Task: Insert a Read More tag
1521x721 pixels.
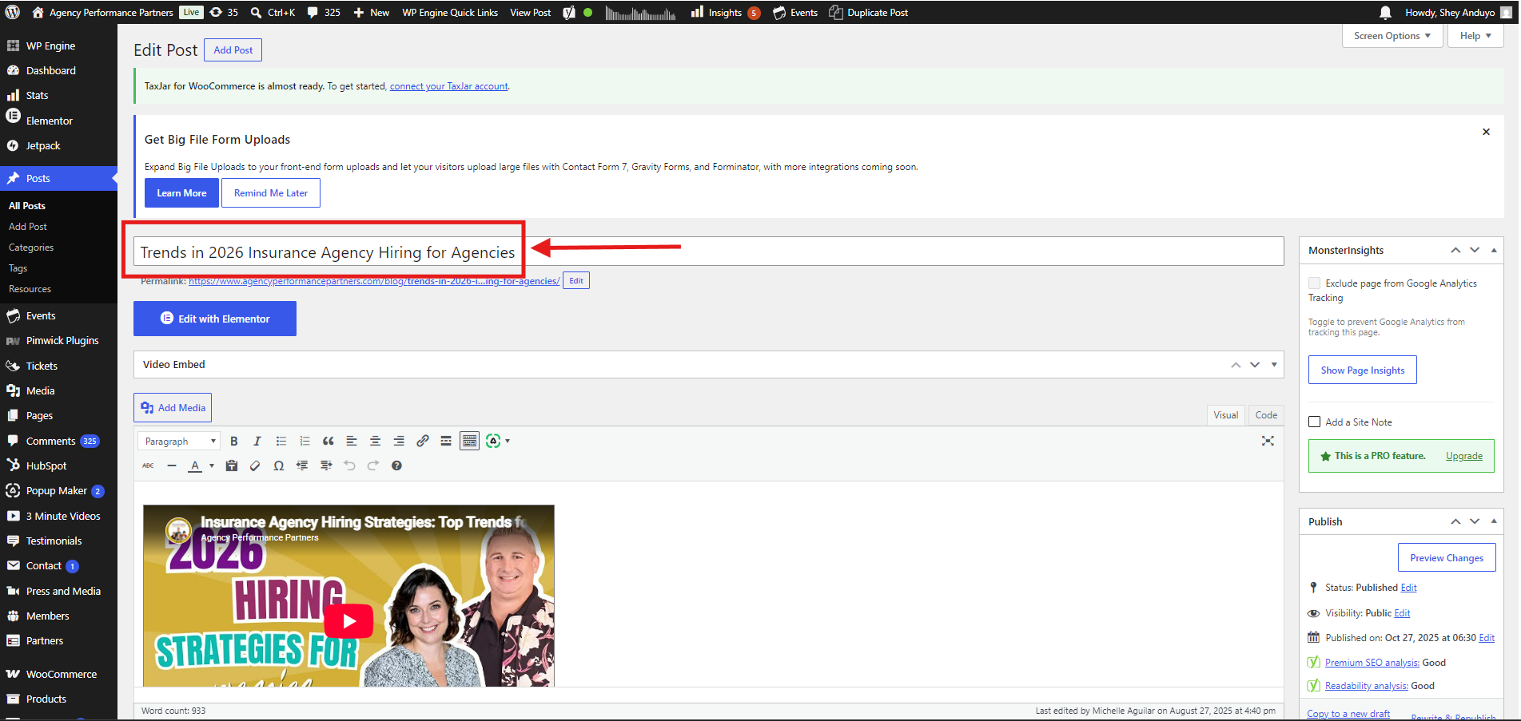Action: 446,441
